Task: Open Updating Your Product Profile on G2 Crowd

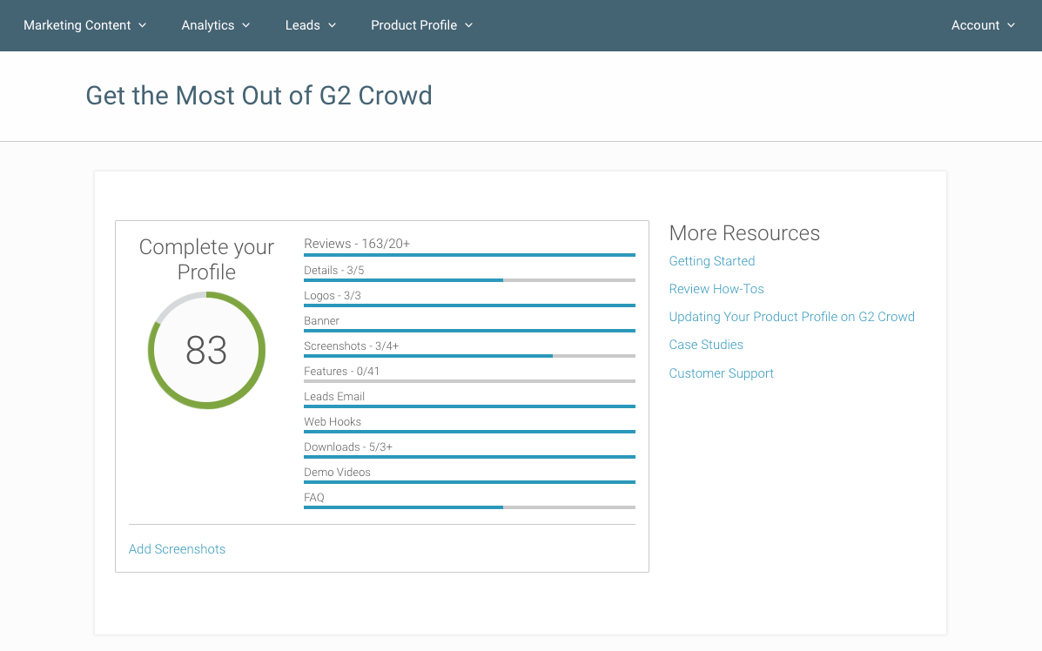Action: coord(791,317)
